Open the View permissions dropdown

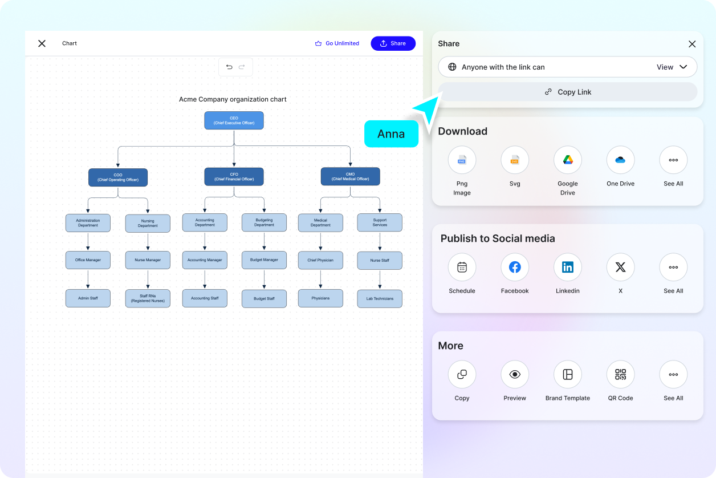tap(673, 67)
